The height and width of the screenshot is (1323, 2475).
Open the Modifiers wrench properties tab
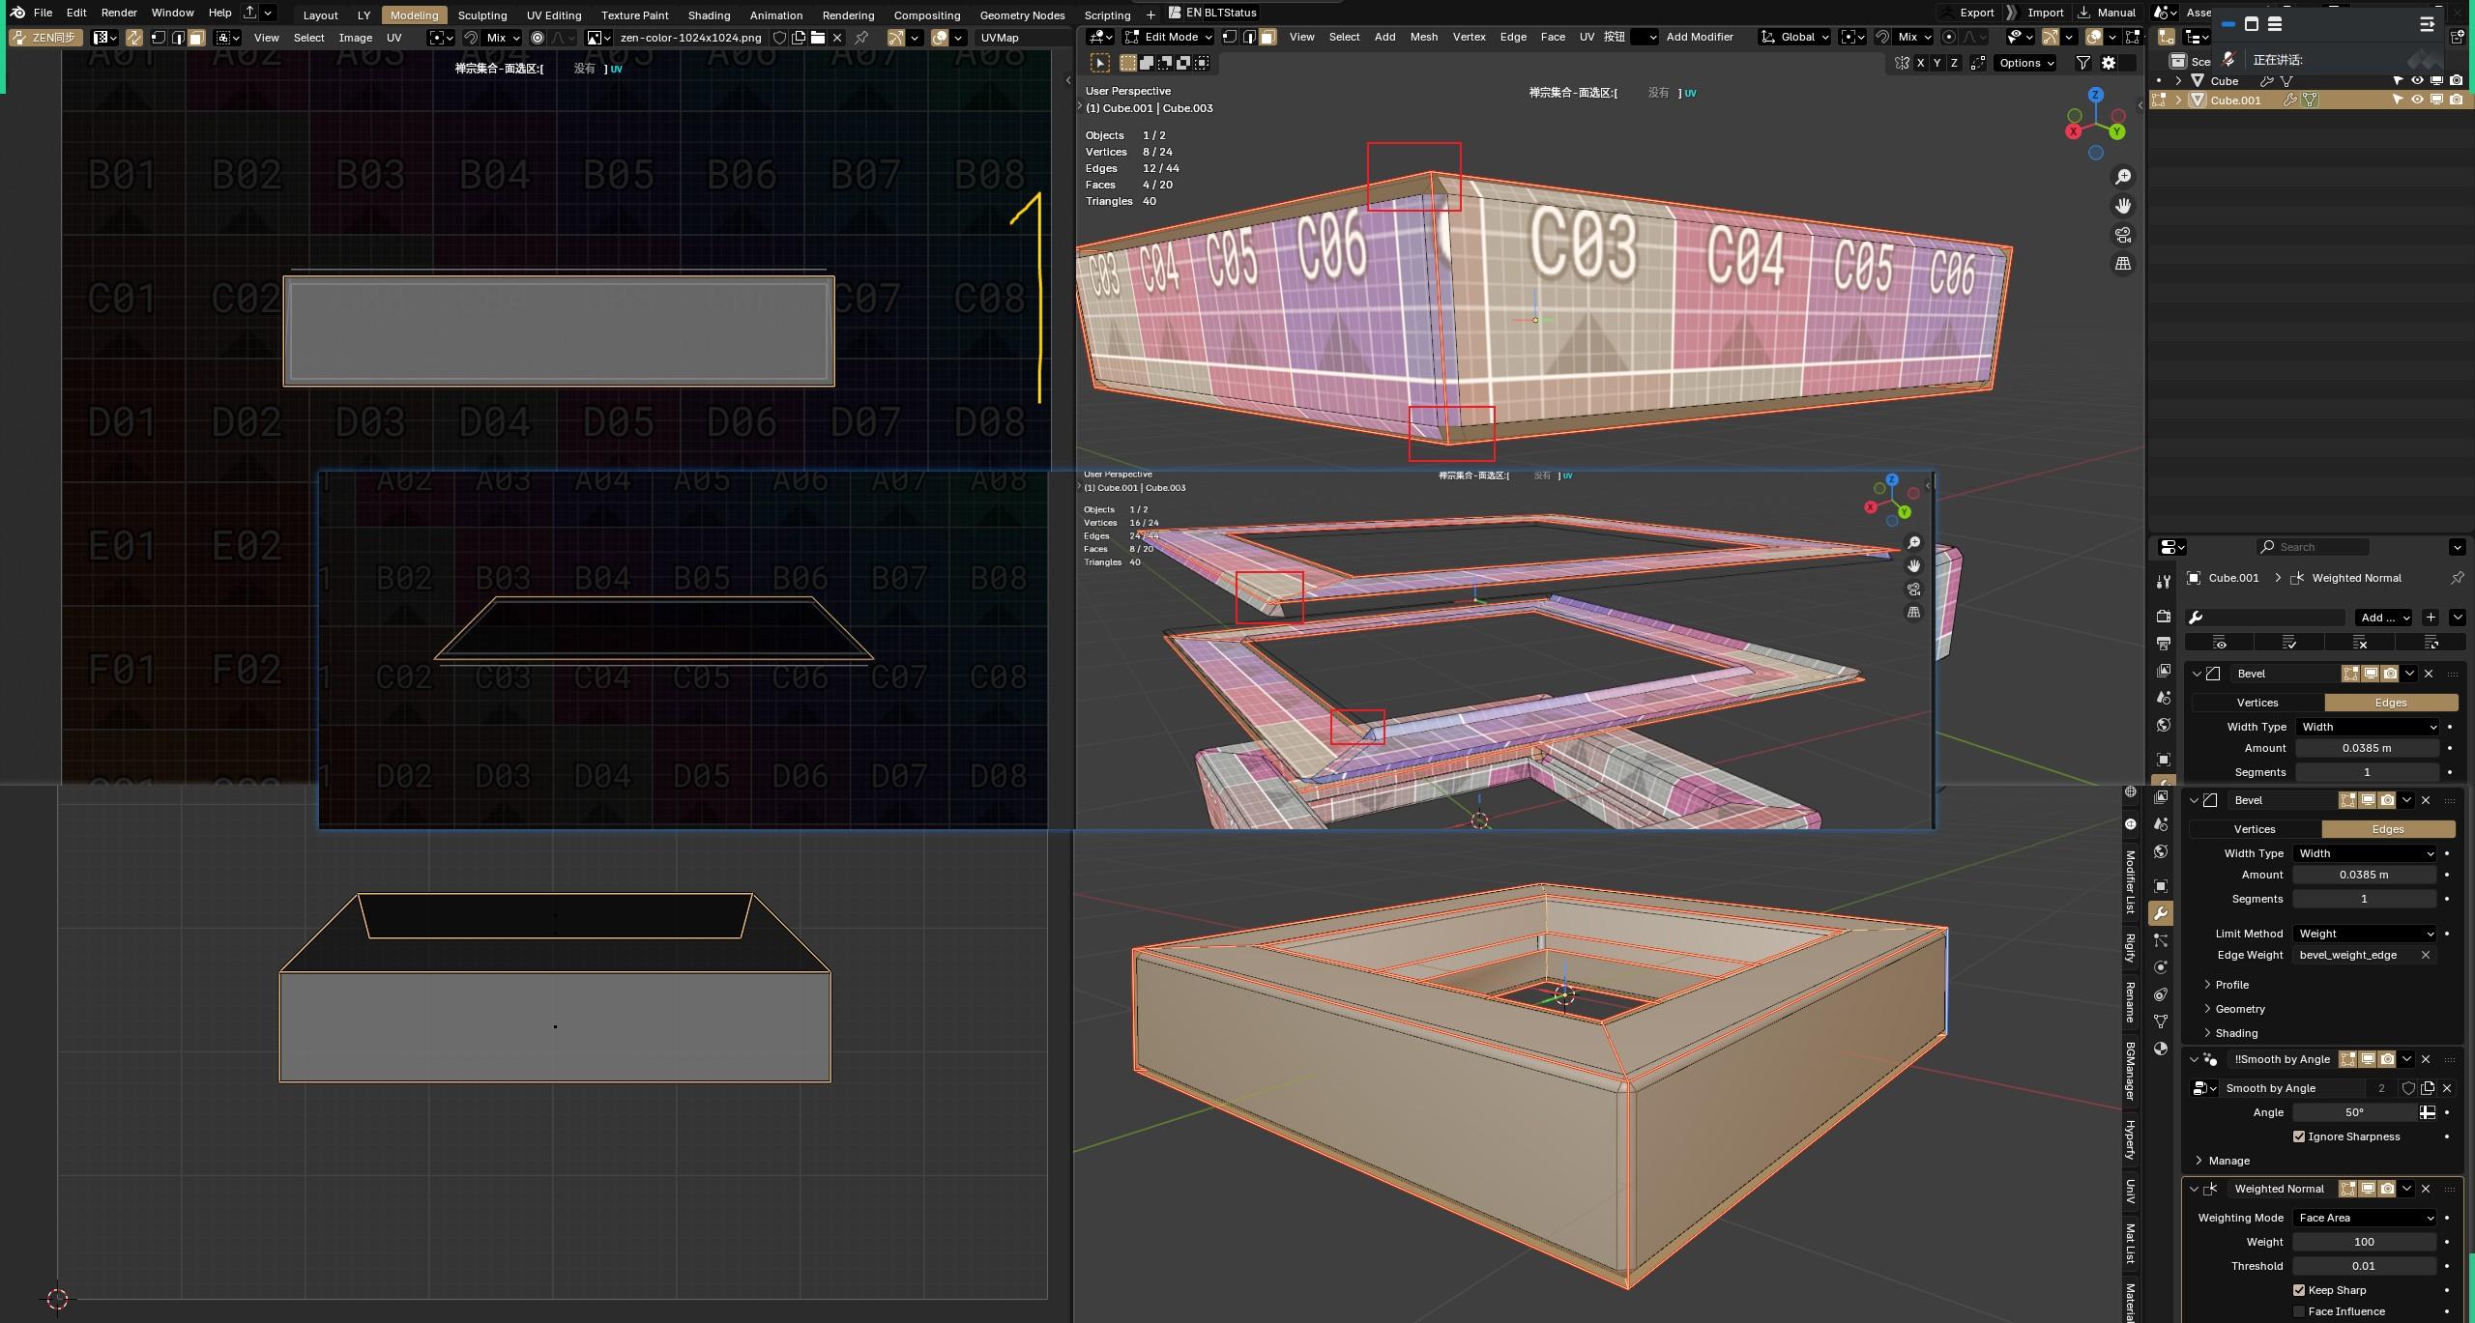(2161, 913)
